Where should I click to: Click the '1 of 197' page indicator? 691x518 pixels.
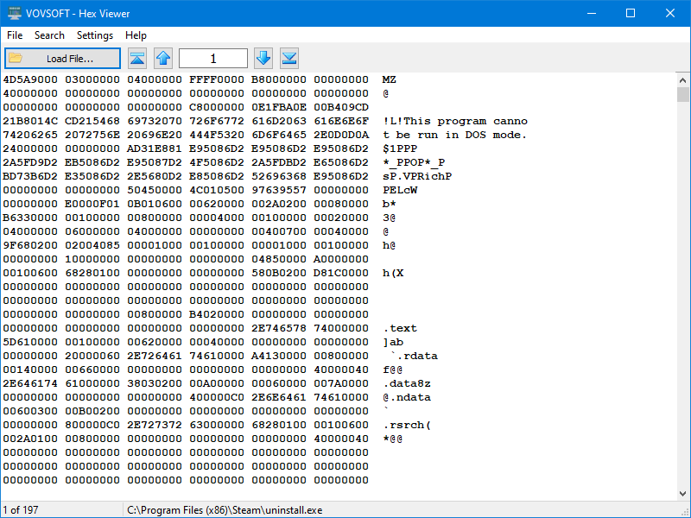(19, 509)
